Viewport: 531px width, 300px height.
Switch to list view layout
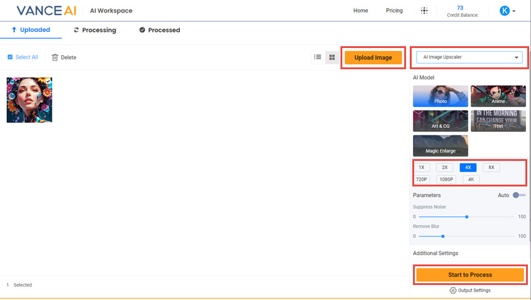(x=317, y=57)
